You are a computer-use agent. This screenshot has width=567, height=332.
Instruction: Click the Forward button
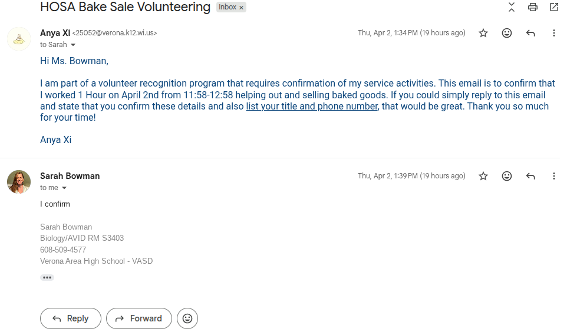click(x=139, y=318)
